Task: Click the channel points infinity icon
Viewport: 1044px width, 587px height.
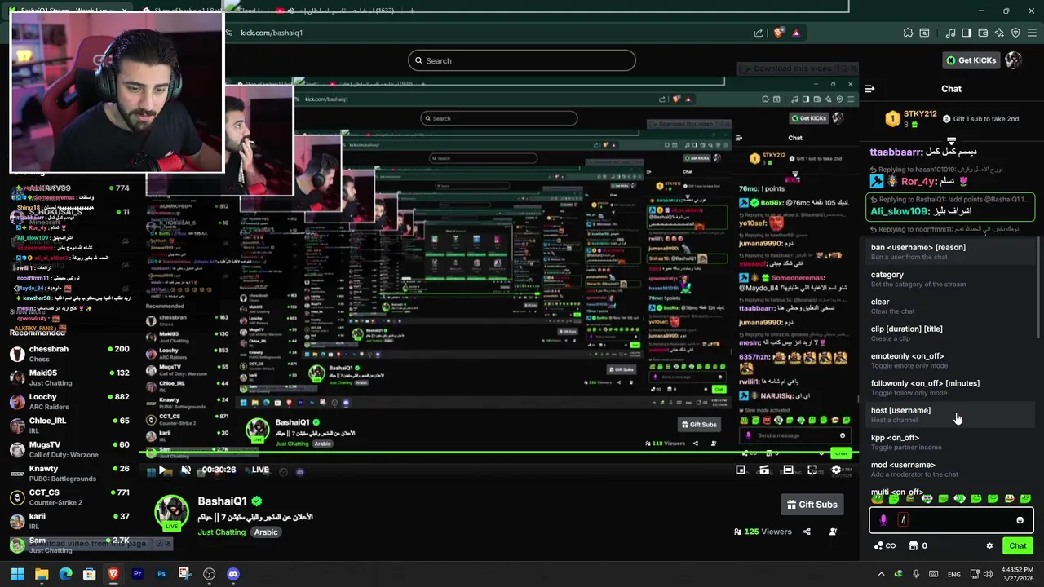Action: point(885,546)
